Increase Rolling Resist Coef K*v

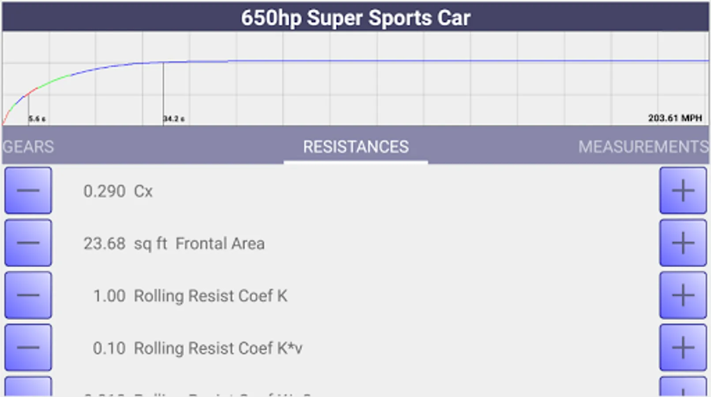coord(683,348)
